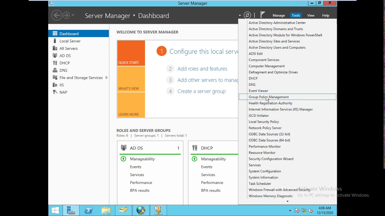The height and width of the screenshot is (216, 385).
Task: Open dropdown arrow left of refresh icon
Action: (240, 16)
